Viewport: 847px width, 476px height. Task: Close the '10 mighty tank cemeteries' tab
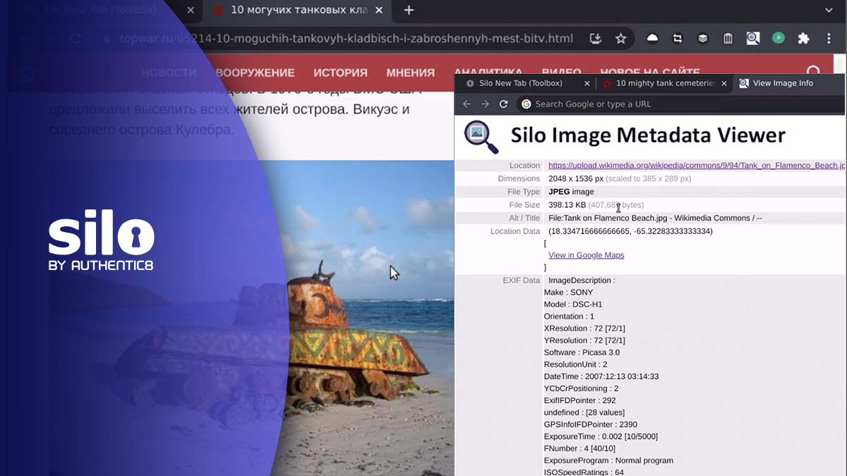[725, 83]
